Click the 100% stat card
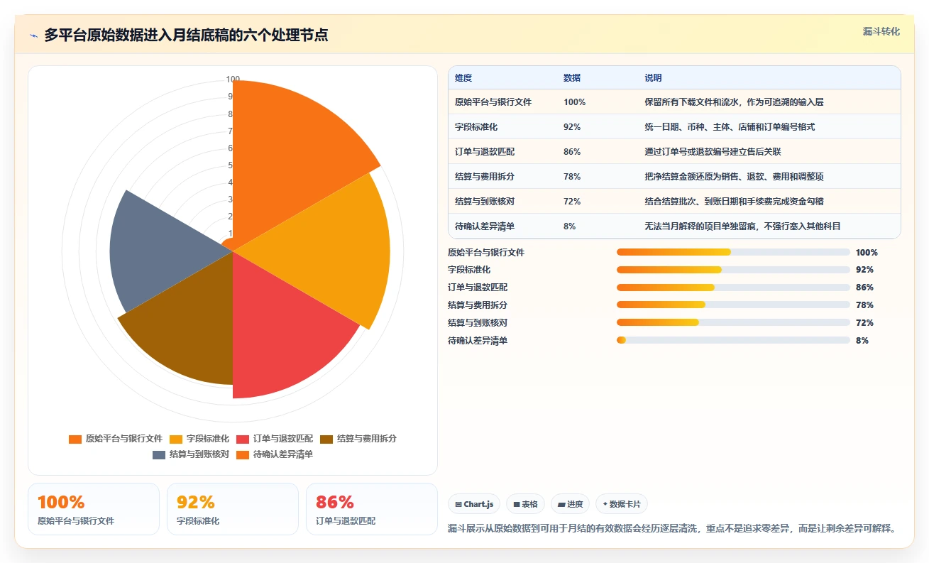The height and width of the screenshot is (563, 929). click(x=94, y=509)
